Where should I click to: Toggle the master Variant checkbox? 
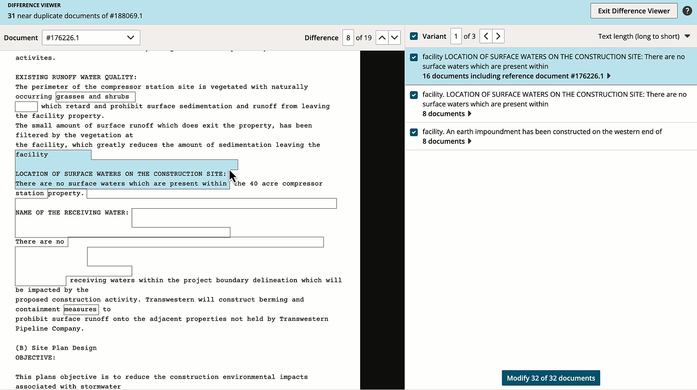click(414, 36)
